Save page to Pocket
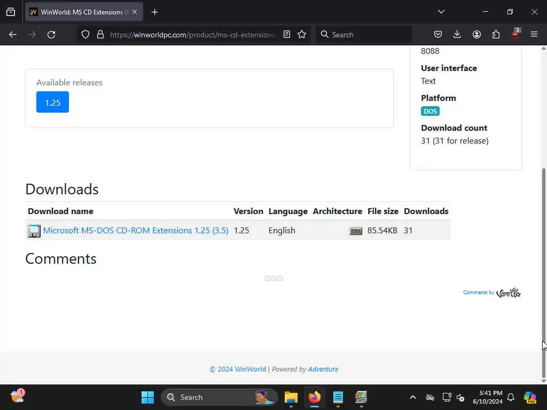Viewport: 547px width, 410px height. (x=438, y=35)
